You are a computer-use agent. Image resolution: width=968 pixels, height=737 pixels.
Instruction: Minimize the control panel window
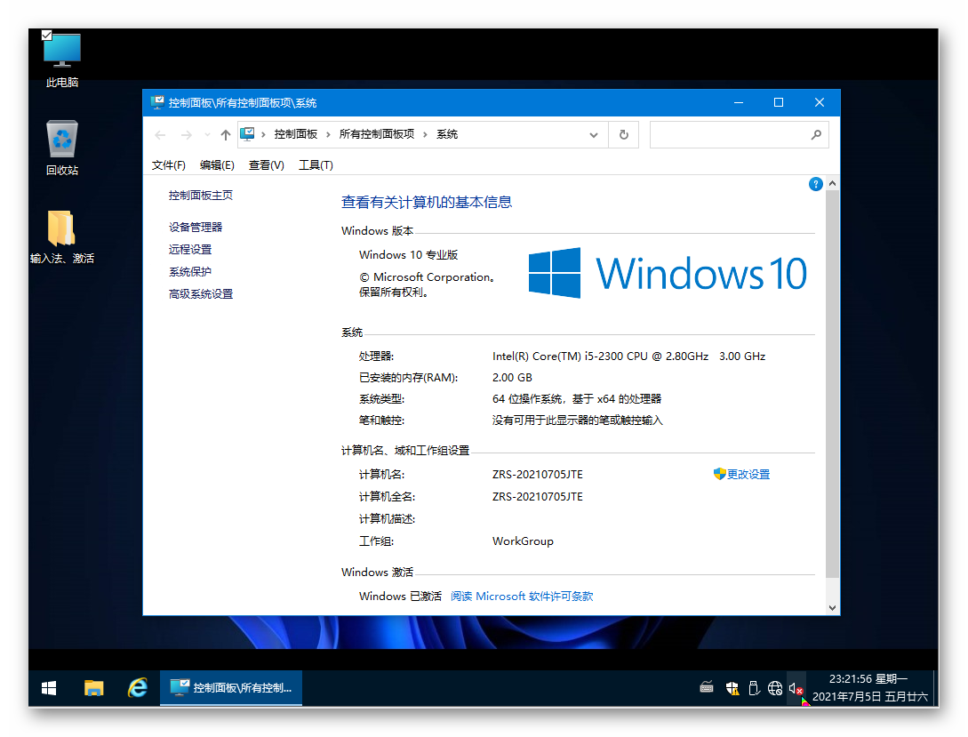click(x=739, y=102)
